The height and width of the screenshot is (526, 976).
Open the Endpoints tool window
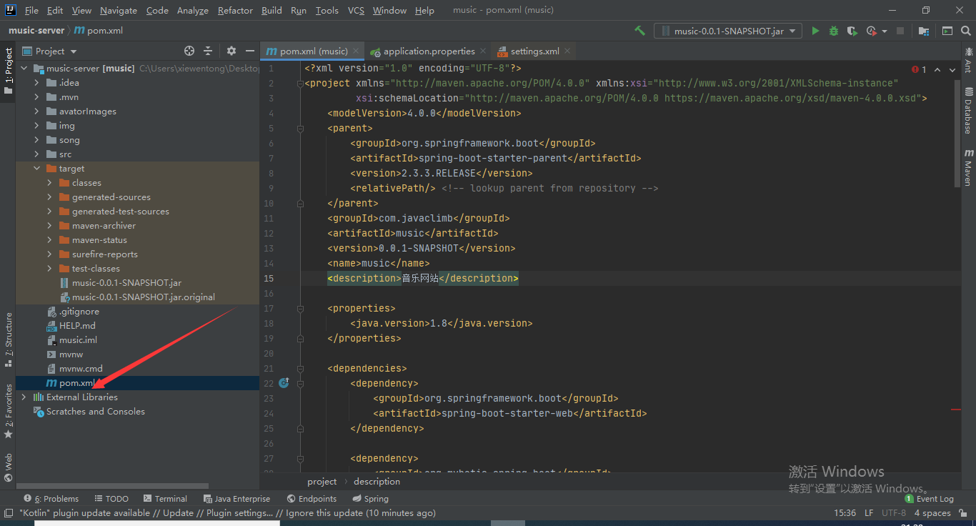point(312,499)
